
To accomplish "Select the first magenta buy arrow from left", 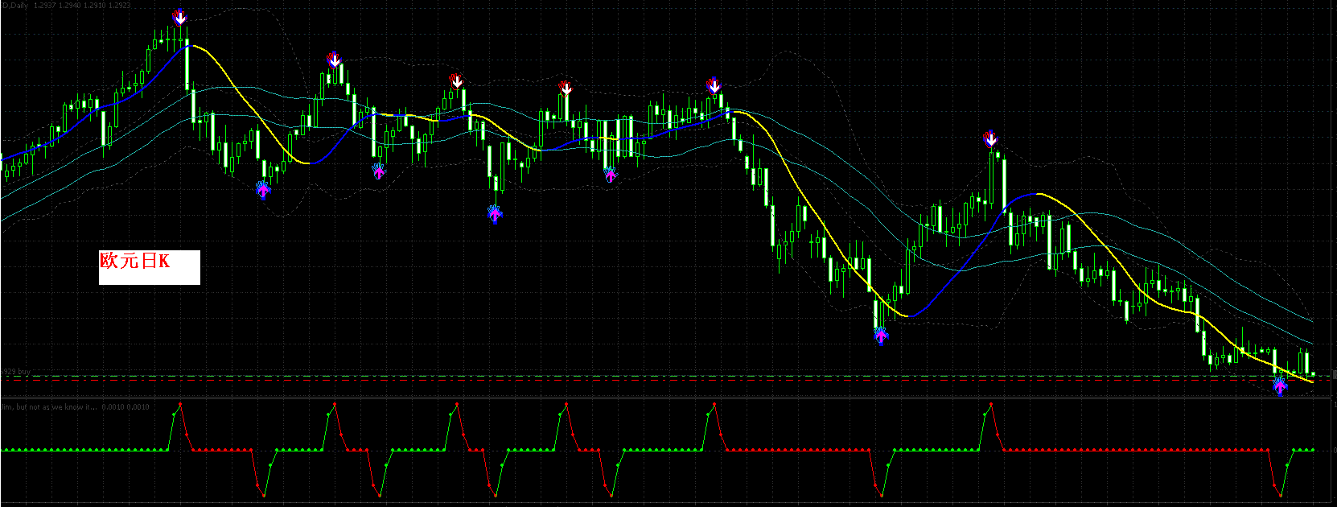I will pyautogui.click(x=263, y=190).
